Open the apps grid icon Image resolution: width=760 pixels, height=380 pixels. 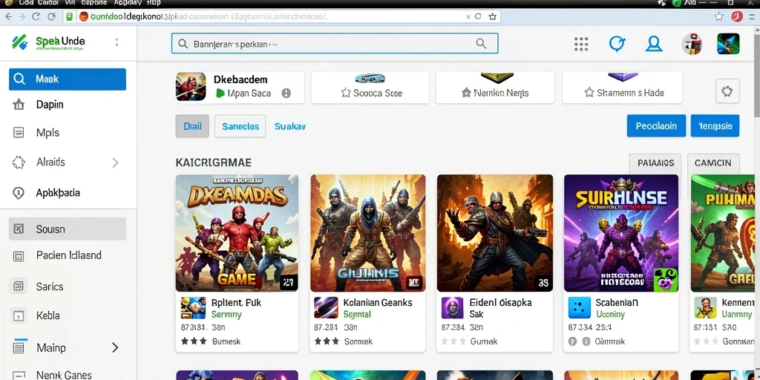pos(580,44)
